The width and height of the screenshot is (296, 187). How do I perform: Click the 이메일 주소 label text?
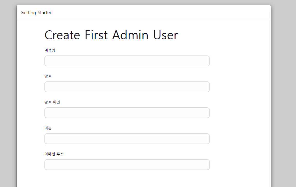pos(54,154)
